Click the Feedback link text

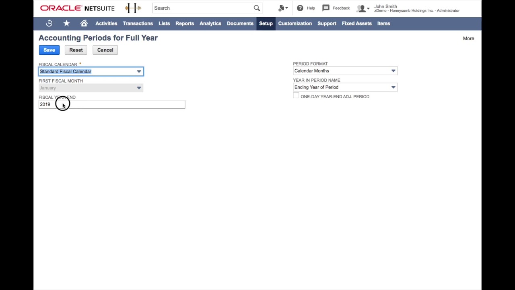coord(341,8)
